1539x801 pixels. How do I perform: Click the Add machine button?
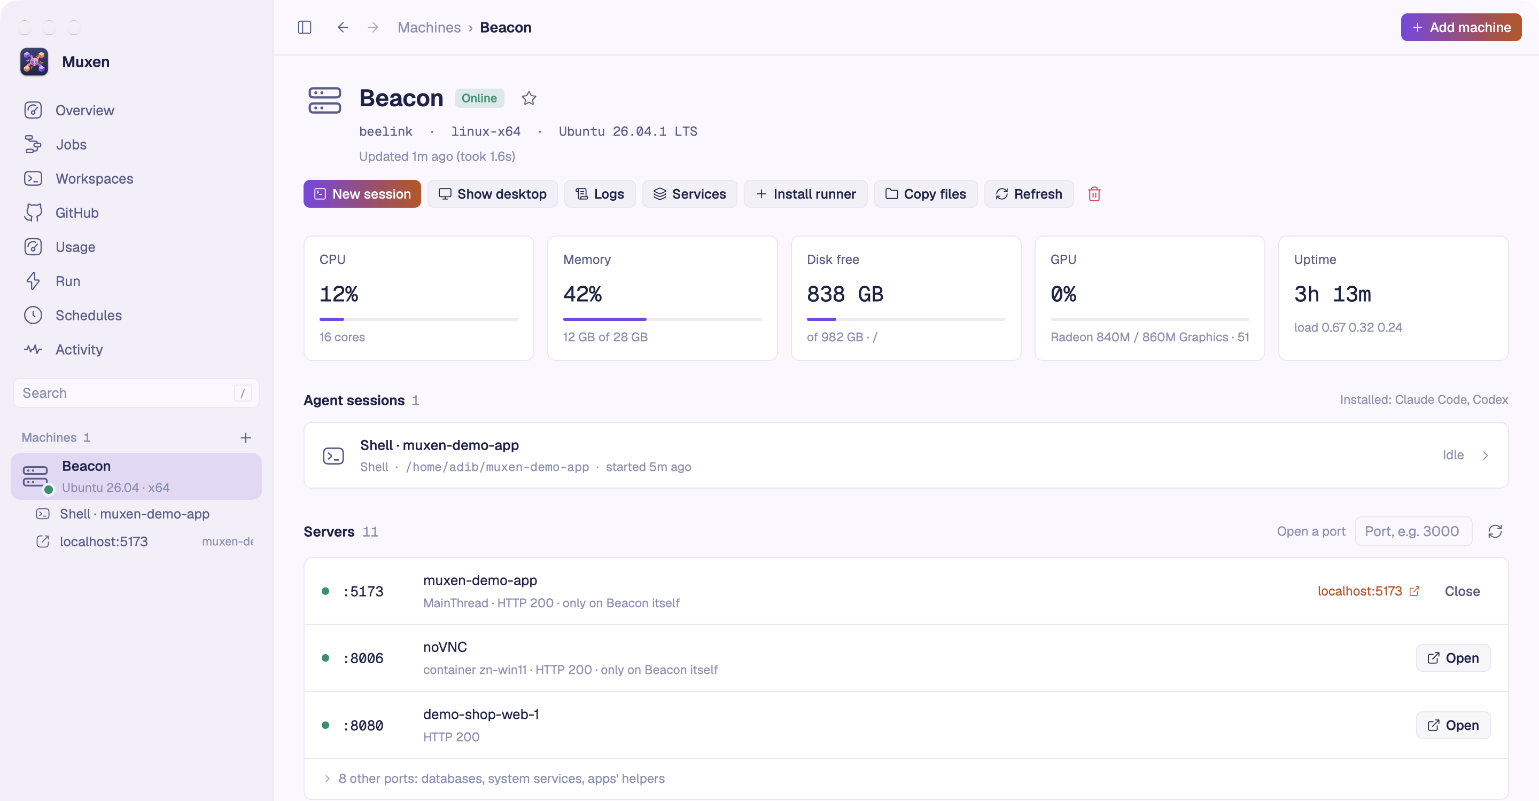pyautogui.click(x=1462, y=27)
